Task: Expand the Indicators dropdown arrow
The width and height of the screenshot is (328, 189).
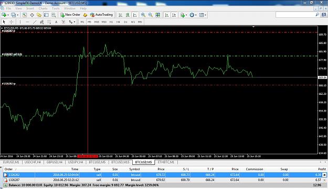Action: click(x=186, y=15)
